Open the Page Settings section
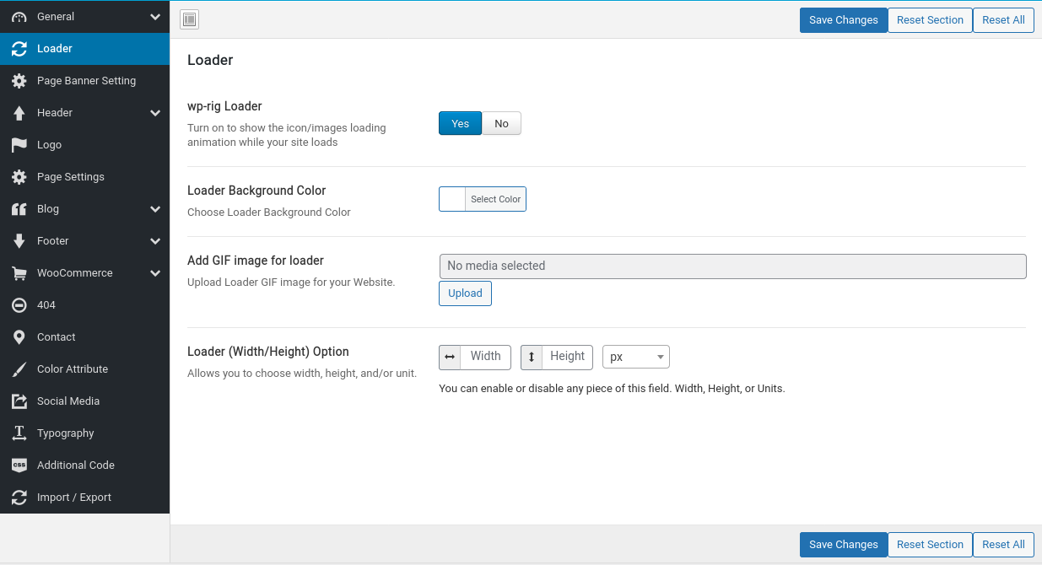Viewport: 1042px width, 565px height. coord(84,177)
